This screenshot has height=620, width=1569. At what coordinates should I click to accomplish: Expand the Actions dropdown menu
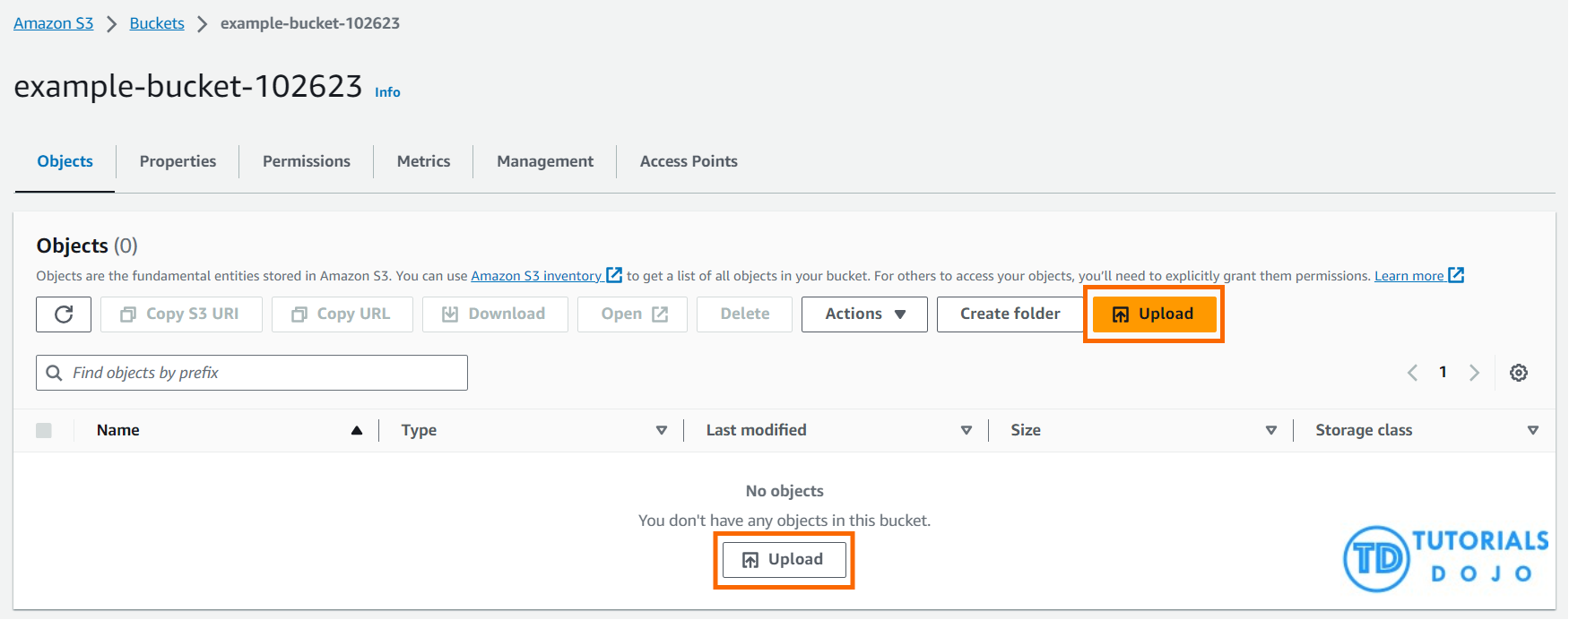click(864, 314)
